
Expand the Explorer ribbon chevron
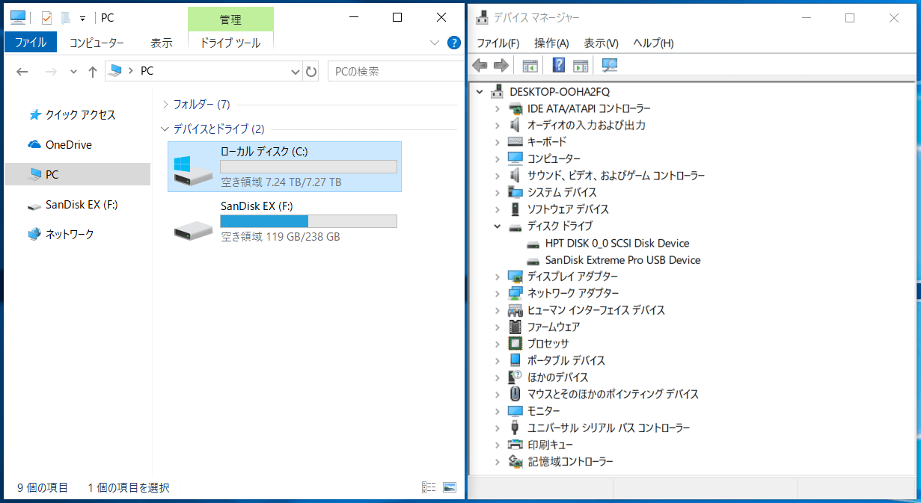[x=435, y=43]
